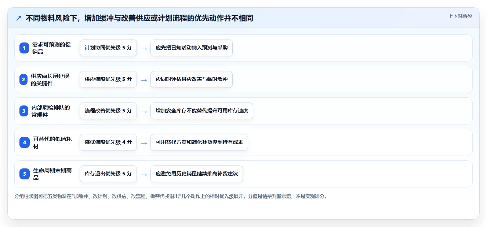Select the number 4 badge
Screen dimensions: 487x227
point(24,142)
